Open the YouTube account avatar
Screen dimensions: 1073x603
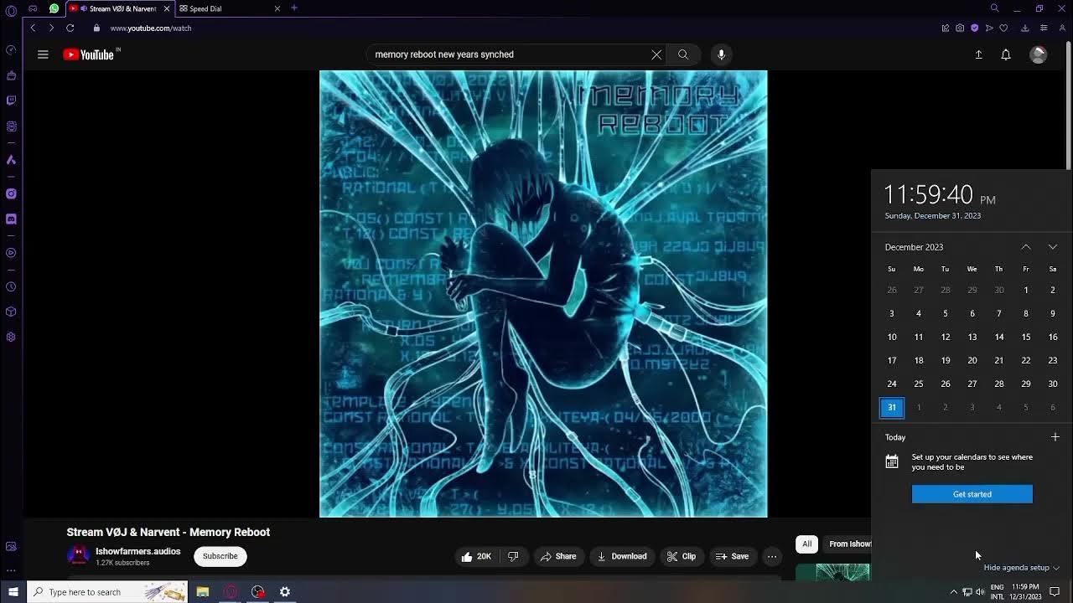1038,54
